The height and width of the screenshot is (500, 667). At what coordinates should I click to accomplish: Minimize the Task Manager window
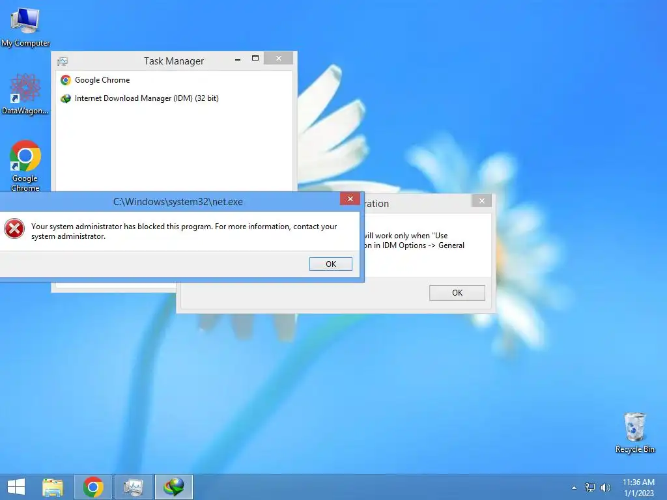(238, 59)
